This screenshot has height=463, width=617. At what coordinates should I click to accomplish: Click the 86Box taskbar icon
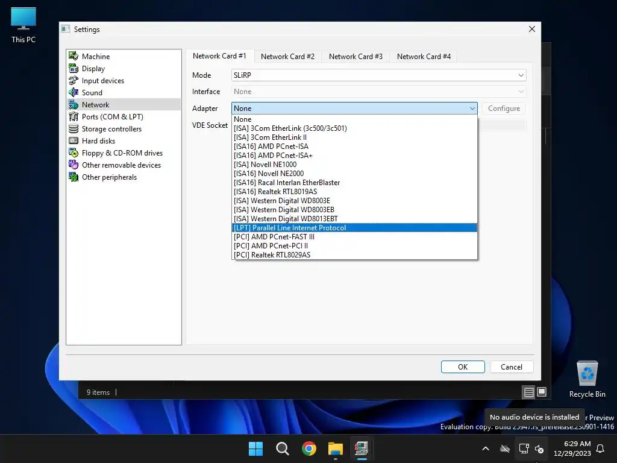tap(362, 449)
